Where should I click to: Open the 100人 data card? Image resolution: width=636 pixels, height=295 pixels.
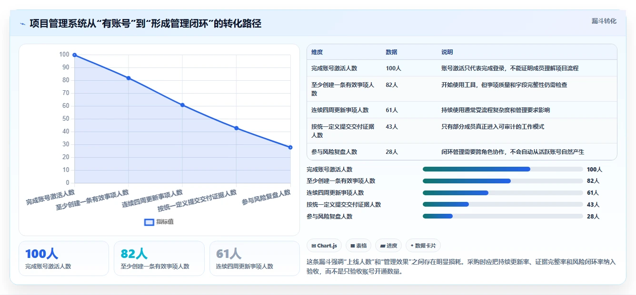[x=64, y=258]
